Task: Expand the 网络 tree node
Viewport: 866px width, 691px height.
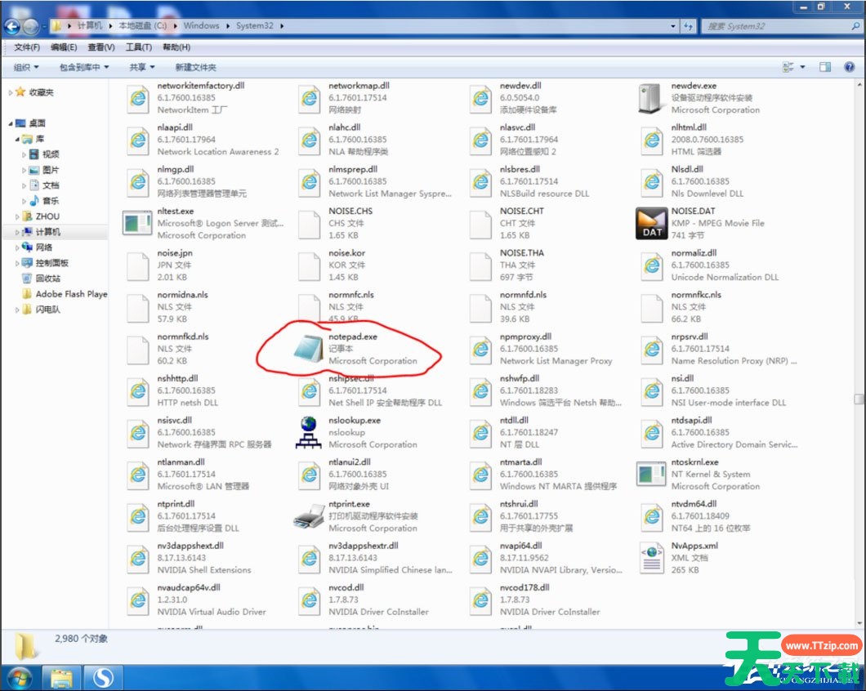Action: [x=18, y=247]
